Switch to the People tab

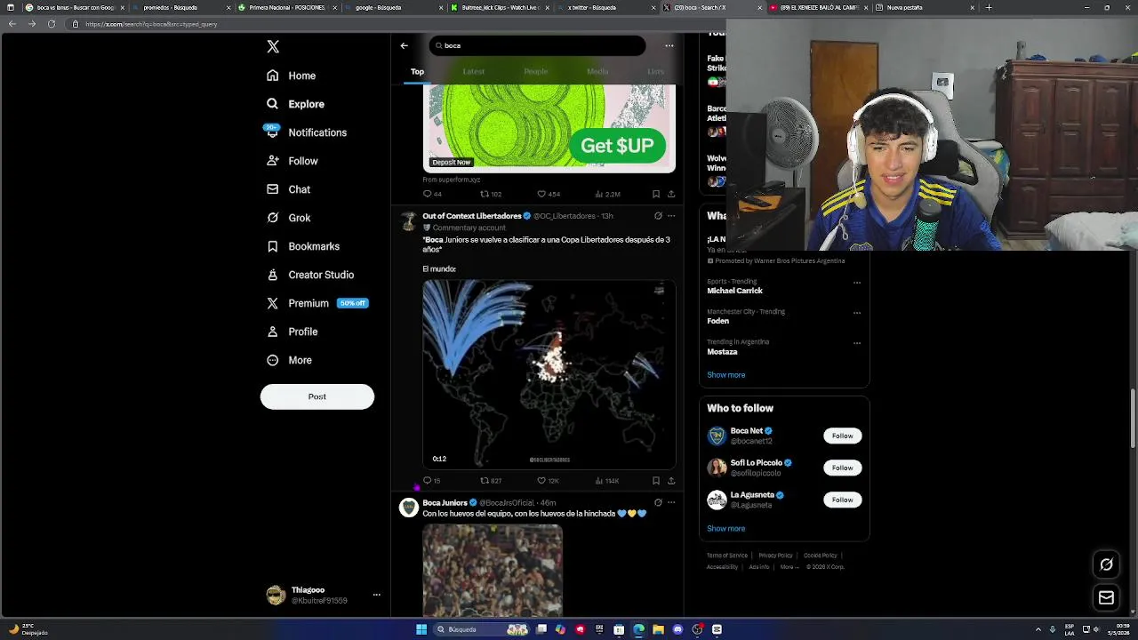pyautogui.click(x=535, y=71)
